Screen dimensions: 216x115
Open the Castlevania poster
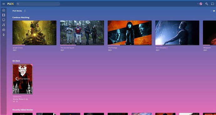(23, 79)
